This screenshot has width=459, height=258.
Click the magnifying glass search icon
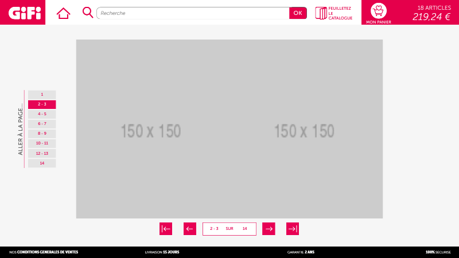click(88, 13)
